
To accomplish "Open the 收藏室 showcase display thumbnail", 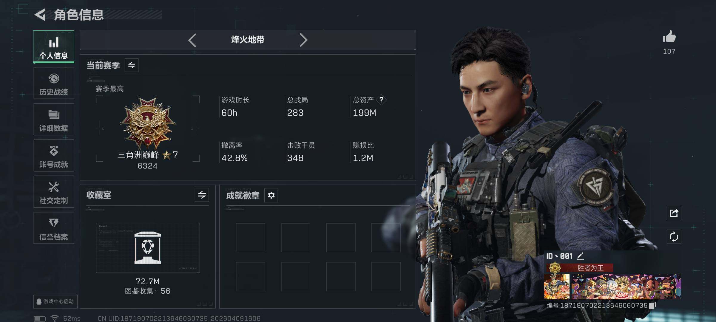I will (148, 248).
